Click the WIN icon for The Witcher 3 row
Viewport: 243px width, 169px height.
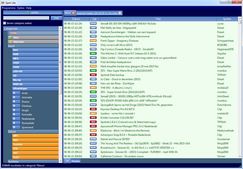point(93,53)
